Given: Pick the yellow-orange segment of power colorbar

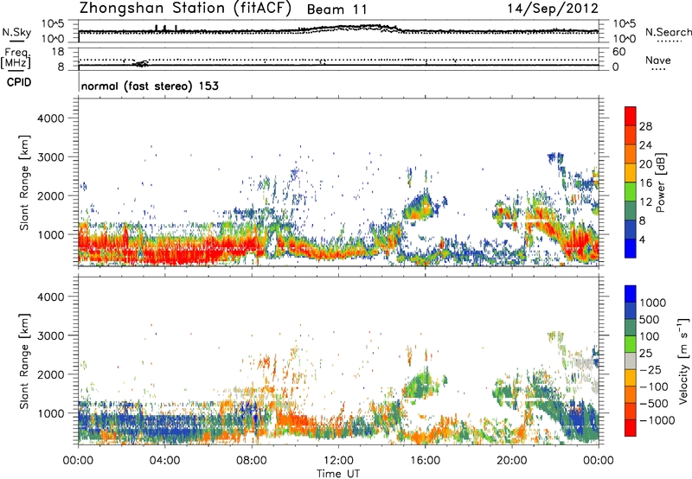Looking at the screenshot, I should (631, 173).
